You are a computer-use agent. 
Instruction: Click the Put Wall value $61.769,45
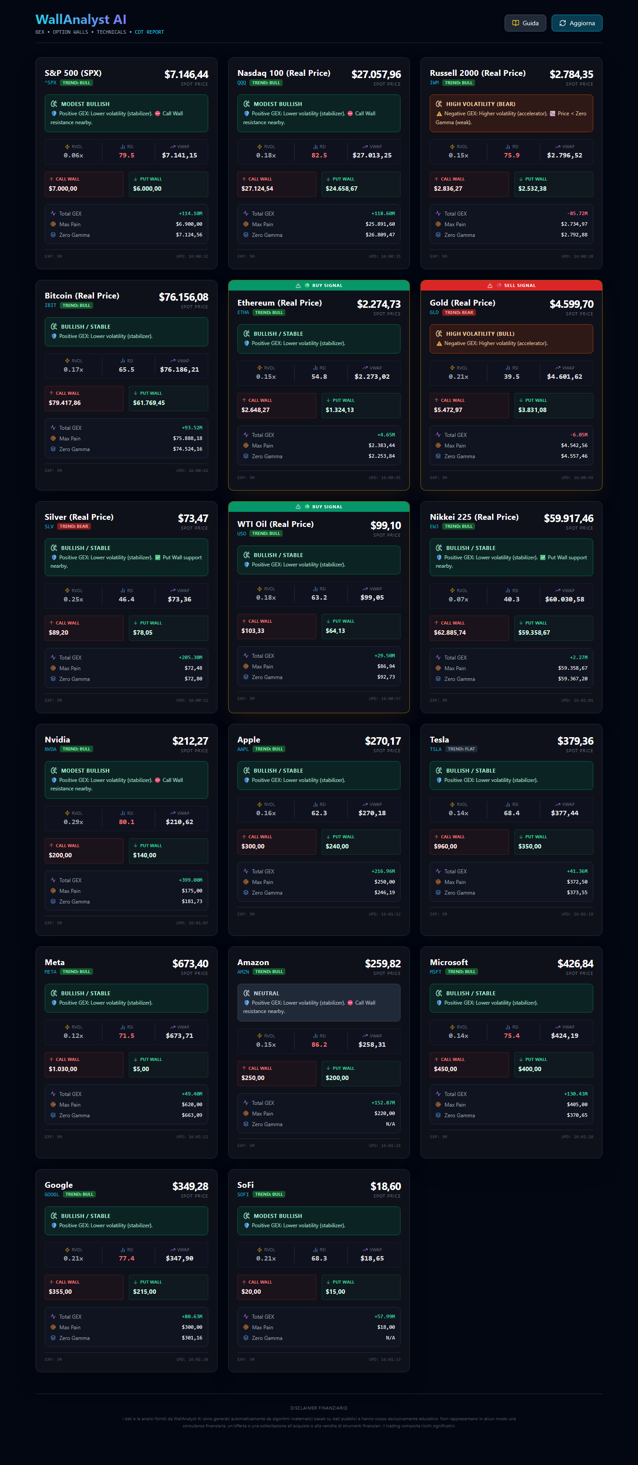(149, 403)
